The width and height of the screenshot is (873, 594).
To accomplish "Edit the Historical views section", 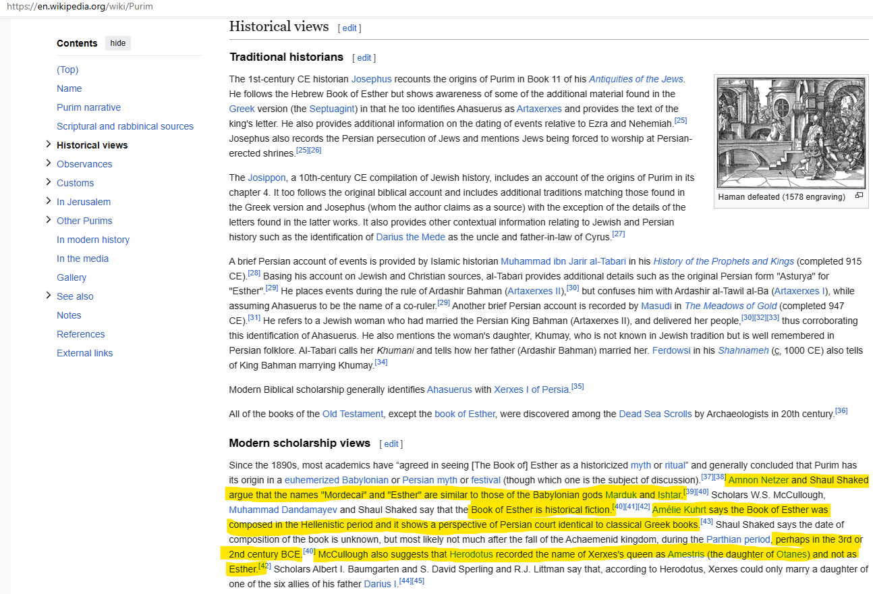I will click(349, 28).
